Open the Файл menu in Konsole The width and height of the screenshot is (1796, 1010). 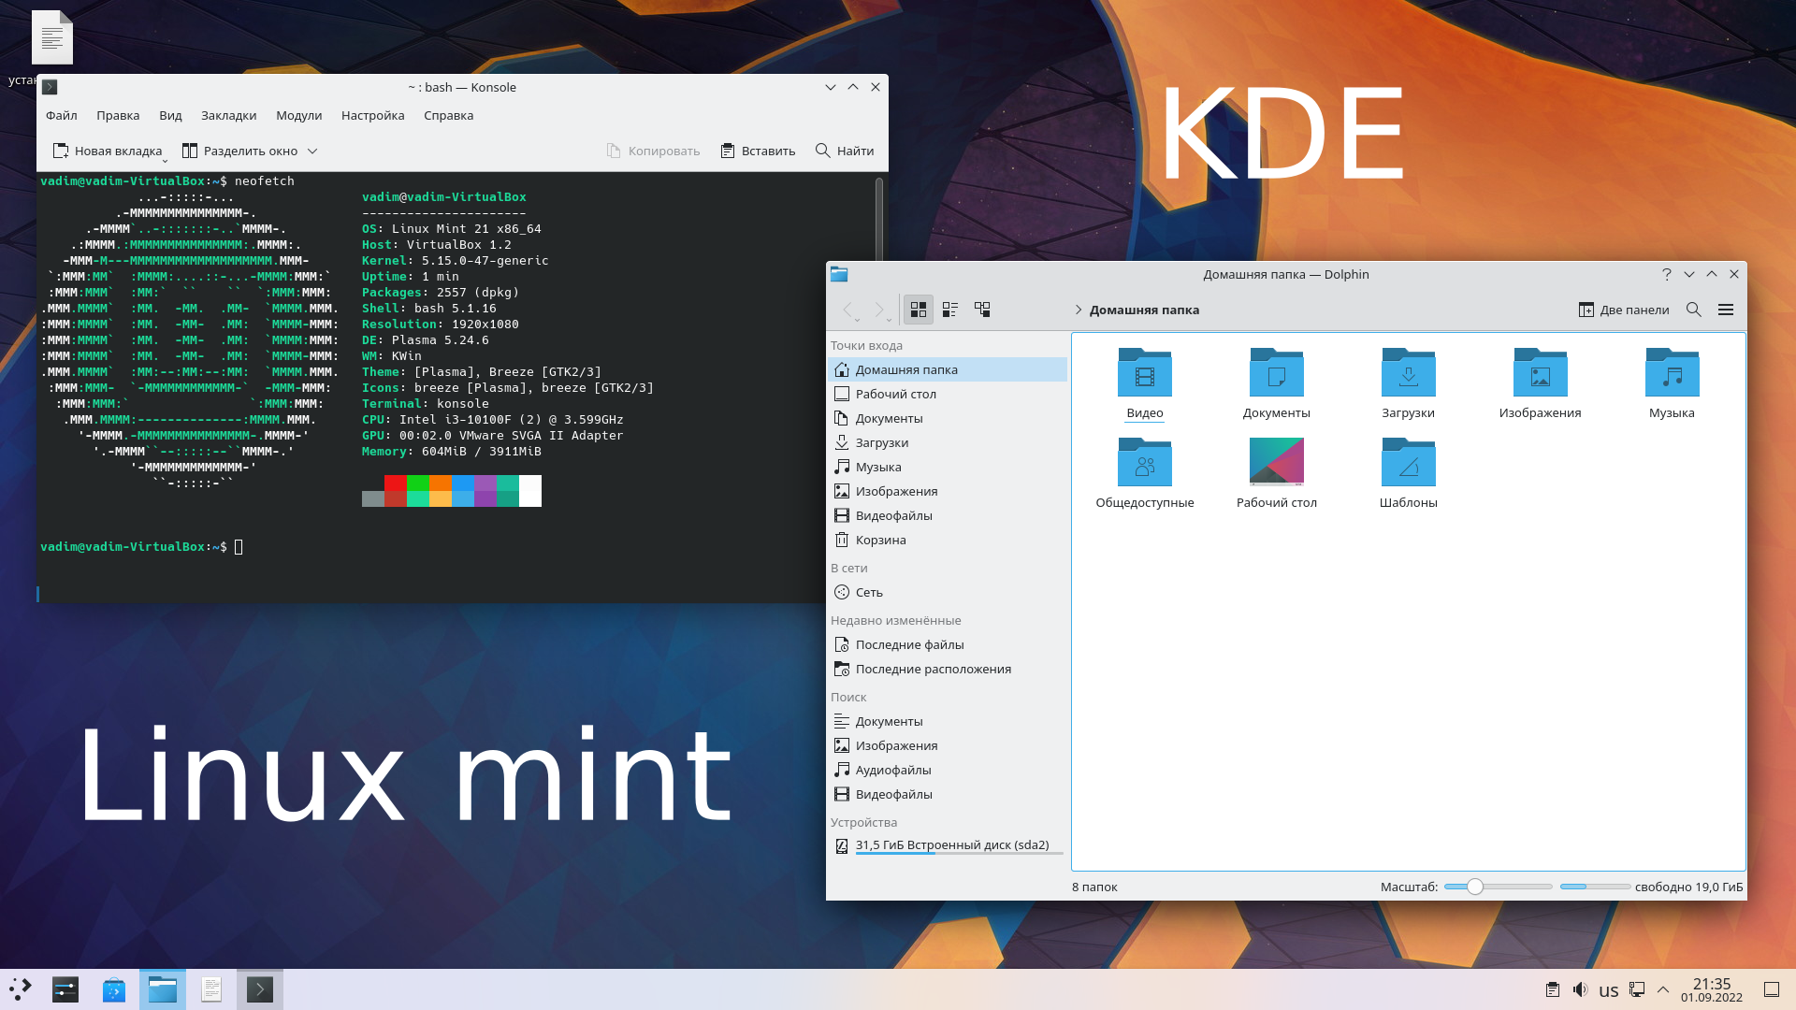tap(61, 115)
